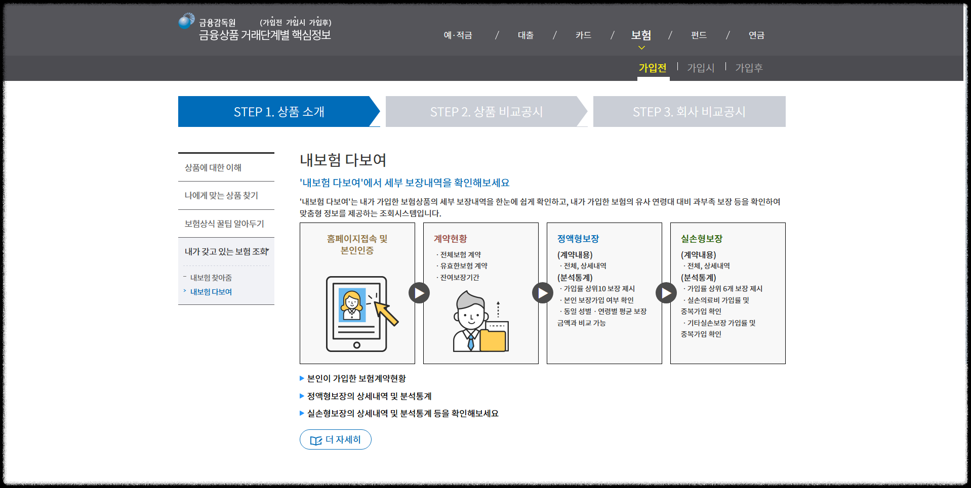This screenshot has height=488, width=971.
Task: Click the 내보험 다보여 page heading
Action: click(x=343, y=160)
